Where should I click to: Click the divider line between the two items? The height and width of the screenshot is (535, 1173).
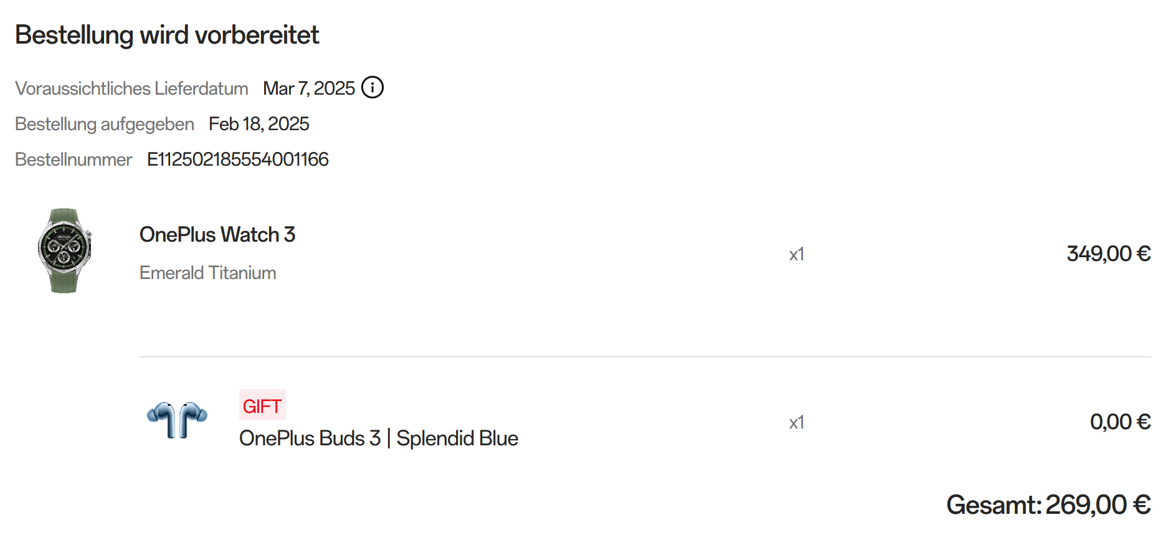645,357
